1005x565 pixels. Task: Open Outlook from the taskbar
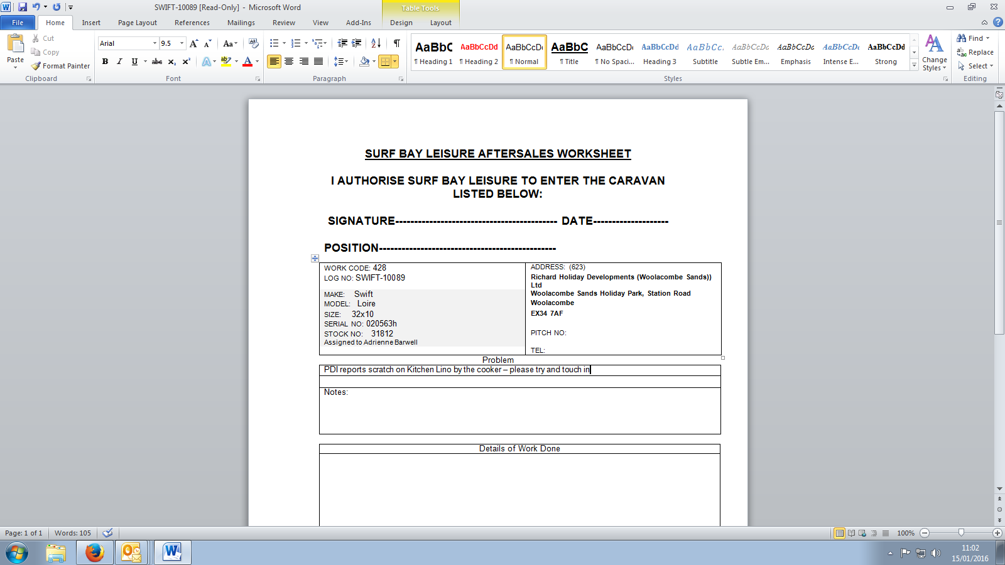pyautogui.click(x=131, y=552)
